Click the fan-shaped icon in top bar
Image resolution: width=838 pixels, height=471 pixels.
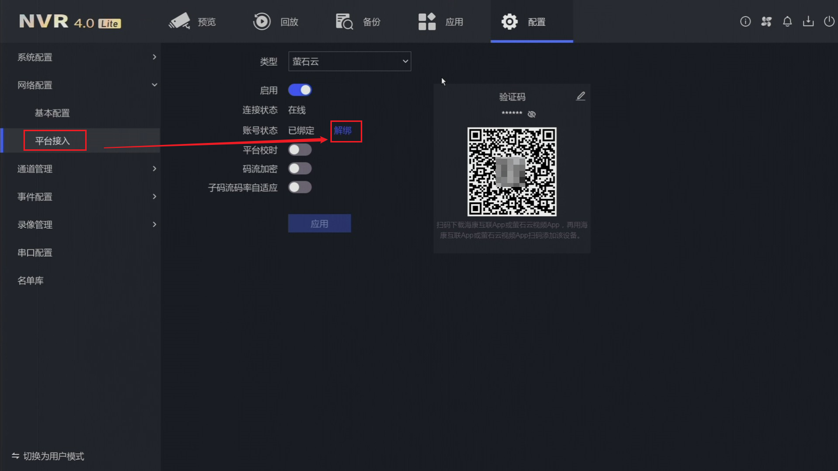[x=766, y=22]
